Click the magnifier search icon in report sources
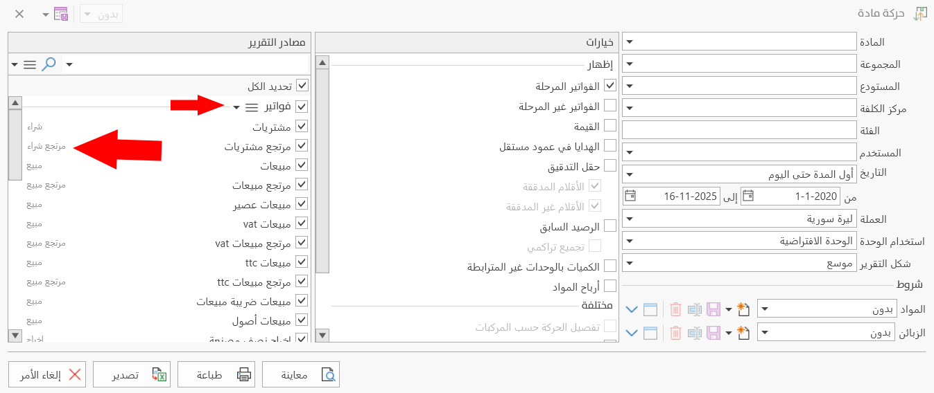Screen dimensions: 934x393 (x=49, y=64)
